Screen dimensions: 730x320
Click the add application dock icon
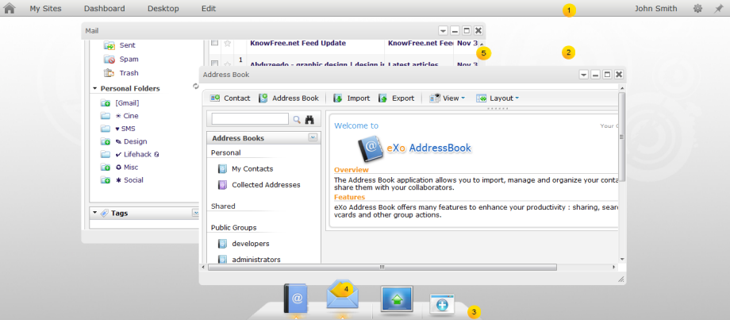coord(442,305)
